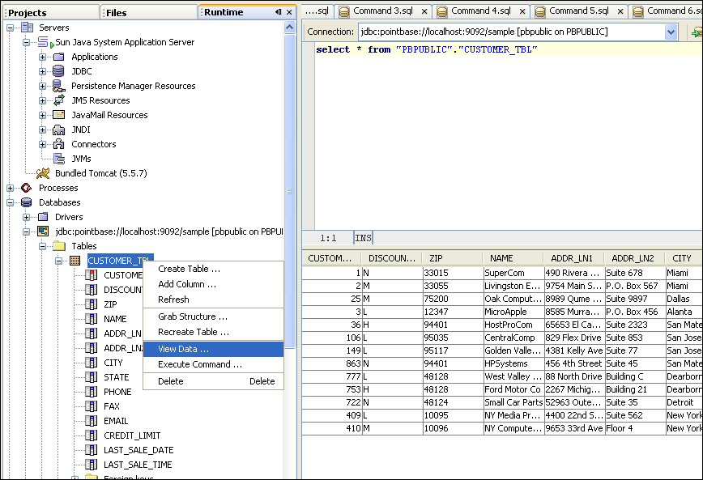This screenshot has height=480, width=703.
Task: Click the Persistence Manager Resources icon
Action: [x=58, y=86]
